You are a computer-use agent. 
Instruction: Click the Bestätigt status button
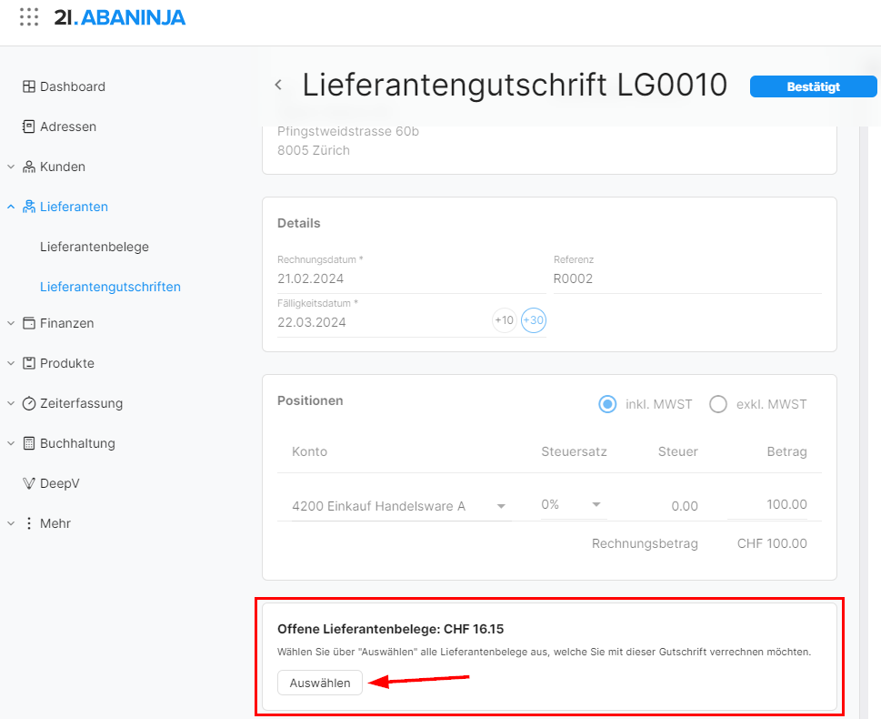813,86
